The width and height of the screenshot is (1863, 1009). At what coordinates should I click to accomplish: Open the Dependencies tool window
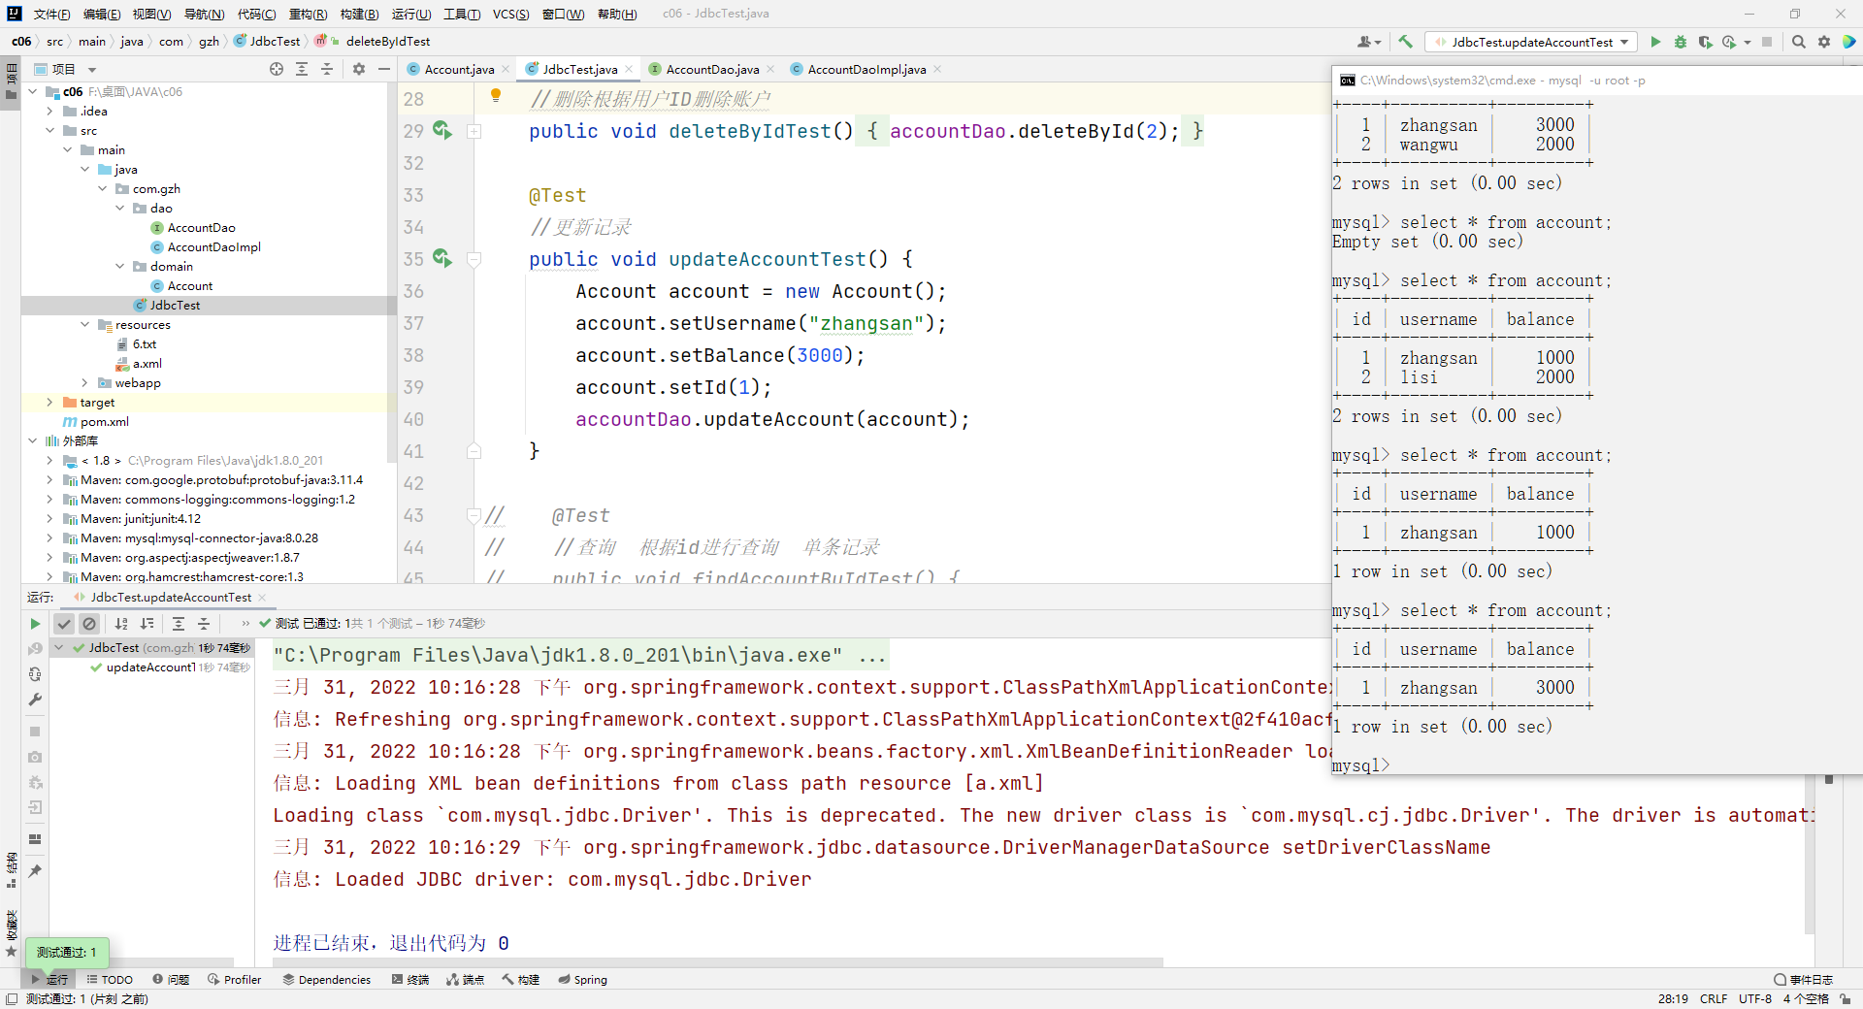(x=327, y=980)
